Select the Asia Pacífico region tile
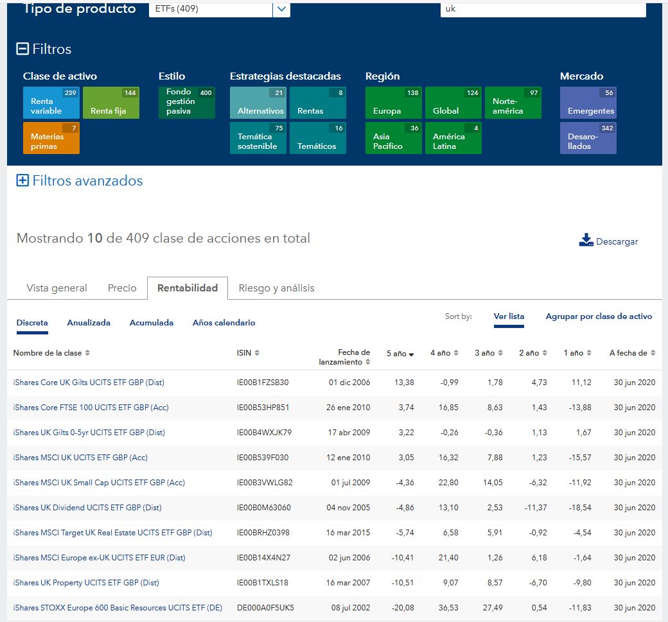The height and width of the screenshot is (622, 668). 394,138
